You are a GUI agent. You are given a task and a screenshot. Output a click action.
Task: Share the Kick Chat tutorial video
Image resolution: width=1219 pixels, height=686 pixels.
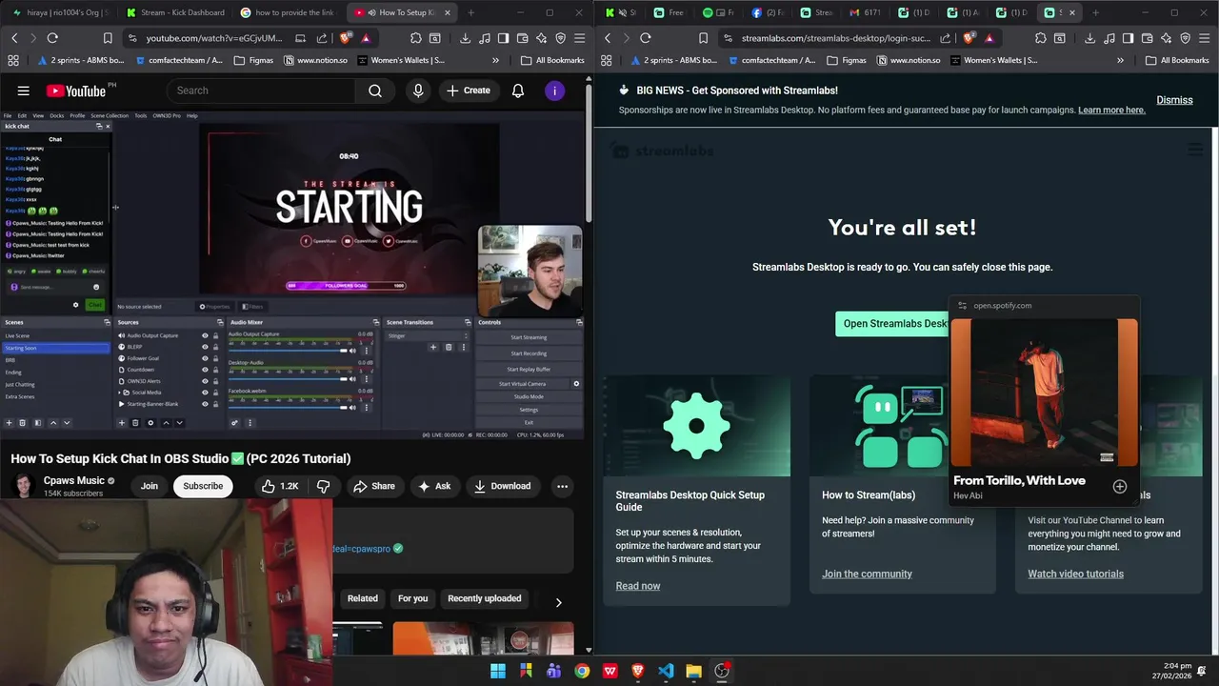373,486
